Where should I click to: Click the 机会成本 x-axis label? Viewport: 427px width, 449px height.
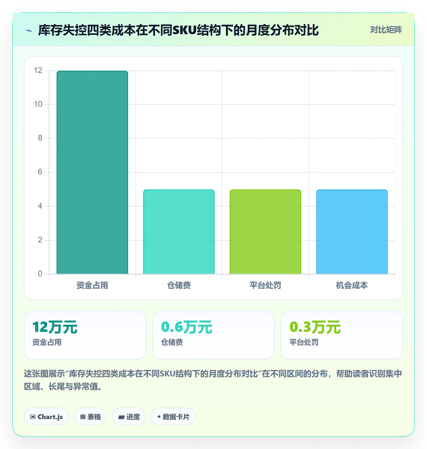pyautogui.click(x=352, y=285)
